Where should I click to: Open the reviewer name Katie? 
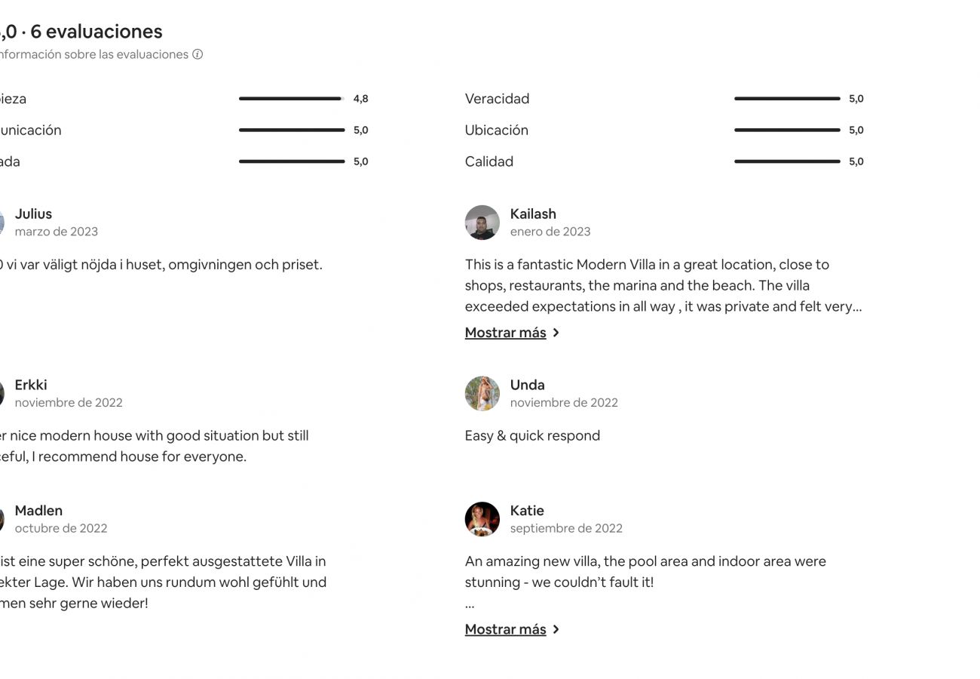pyautogui.click(x=527, y=511)
